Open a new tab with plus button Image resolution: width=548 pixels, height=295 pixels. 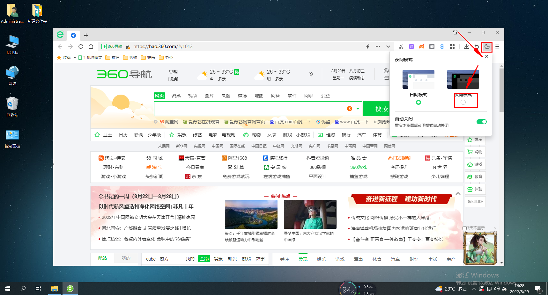click(x=86, y=35)
